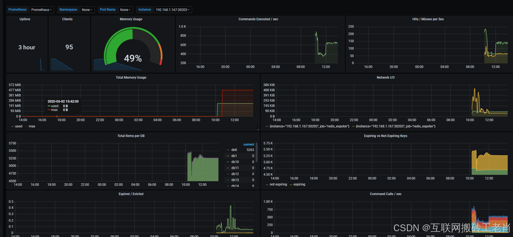Click the Total Items per DB legend scrollbar
Image resolution: width=513 pixels, height=237 pixels.
click(256, 152)
